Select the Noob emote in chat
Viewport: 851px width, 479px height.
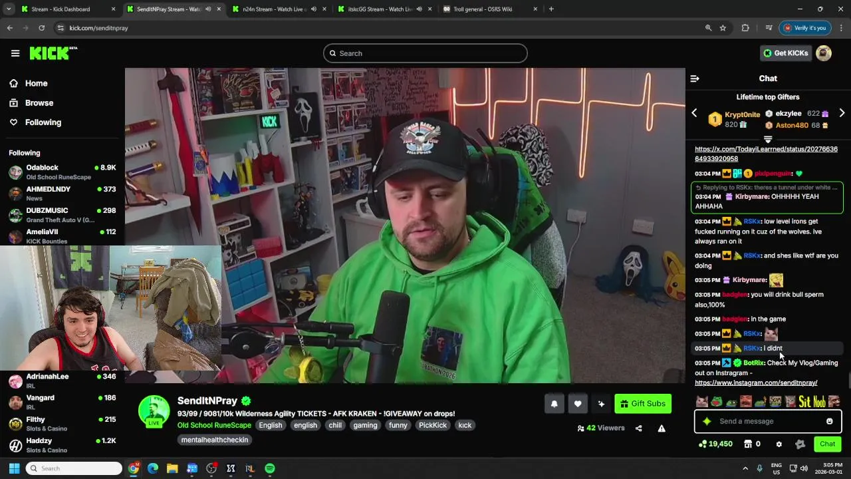(x=819, y=401)
